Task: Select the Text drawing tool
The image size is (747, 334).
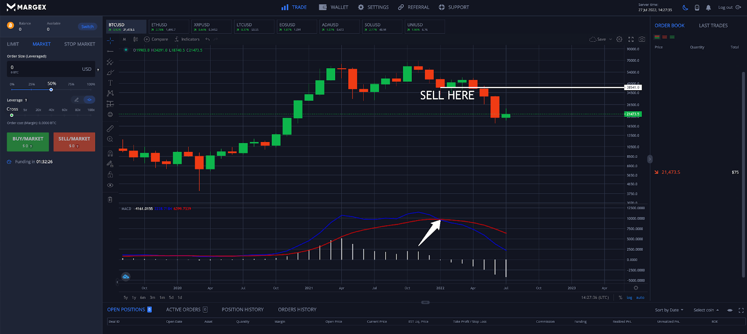Action: [x=110, y=83]
